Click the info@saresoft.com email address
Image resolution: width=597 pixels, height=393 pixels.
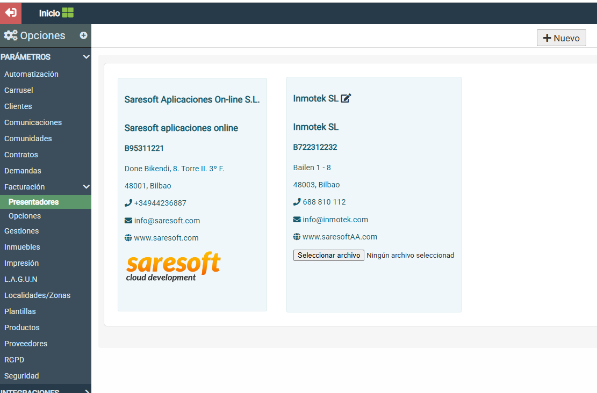point(167,221)
